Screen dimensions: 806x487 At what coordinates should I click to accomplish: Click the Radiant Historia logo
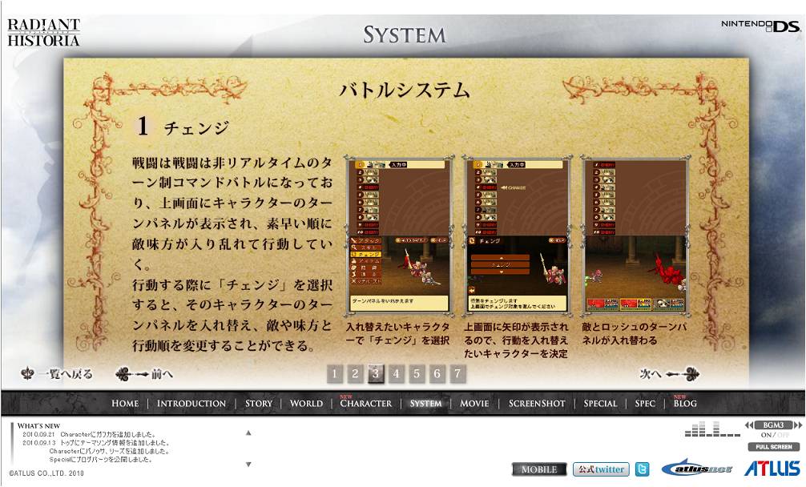[x=44, y=32]
